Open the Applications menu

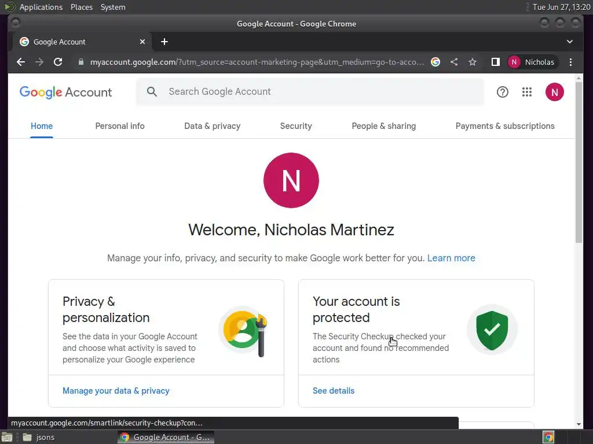point(41,7)
